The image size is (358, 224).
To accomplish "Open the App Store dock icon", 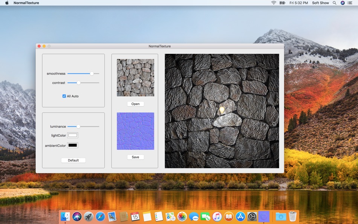I will coord(240,216).
